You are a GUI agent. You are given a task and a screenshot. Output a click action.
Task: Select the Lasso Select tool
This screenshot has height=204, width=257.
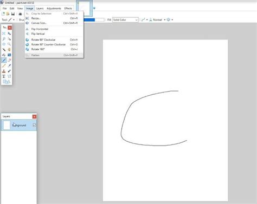4,39
